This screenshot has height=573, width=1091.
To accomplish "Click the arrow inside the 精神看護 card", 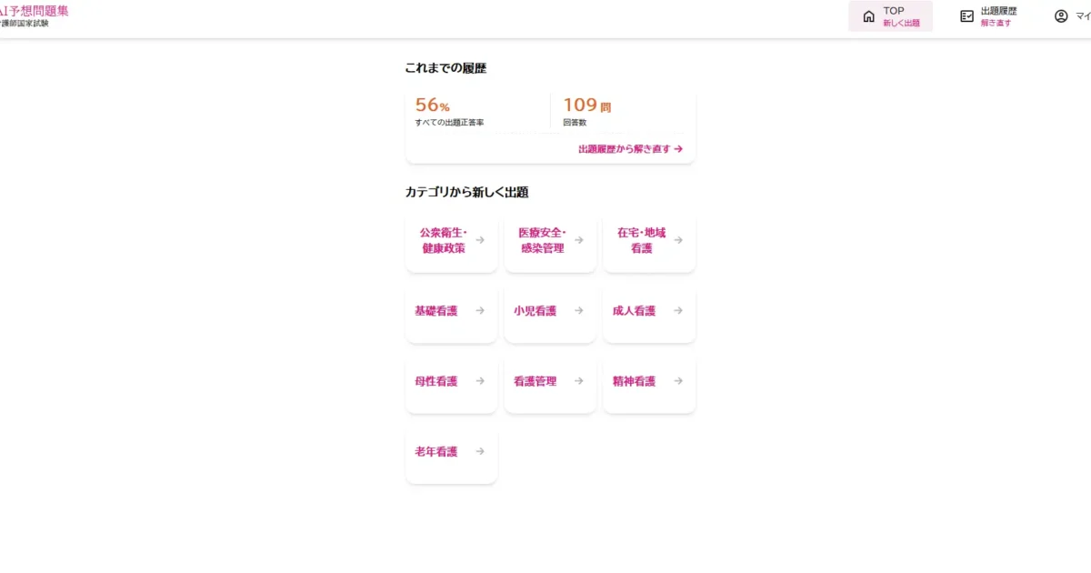I will point(677,381).
